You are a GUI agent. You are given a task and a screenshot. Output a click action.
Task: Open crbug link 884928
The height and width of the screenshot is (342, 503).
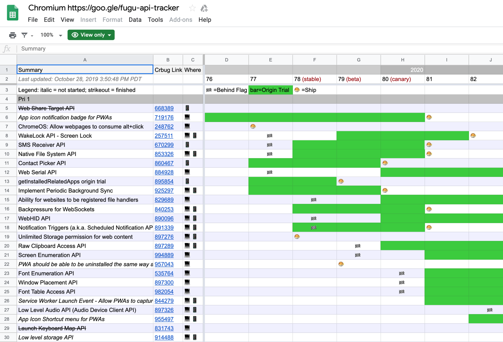[x=164, y=172]
